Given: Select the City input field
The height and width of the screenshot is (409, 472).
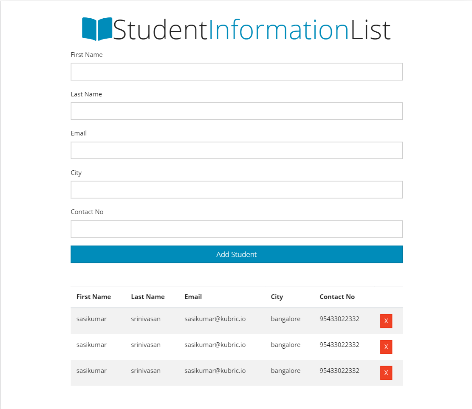Looking at the screenshot, I should coord(237,189).
